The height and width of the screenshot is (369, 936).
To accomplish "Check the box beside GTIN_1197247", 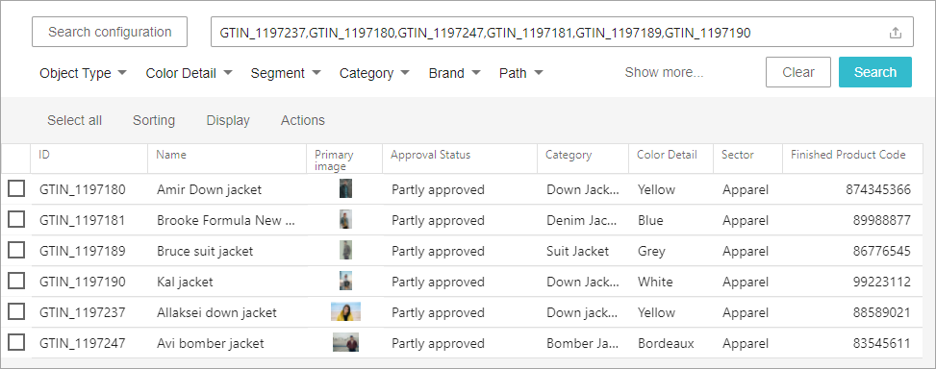I will (16, 343).
